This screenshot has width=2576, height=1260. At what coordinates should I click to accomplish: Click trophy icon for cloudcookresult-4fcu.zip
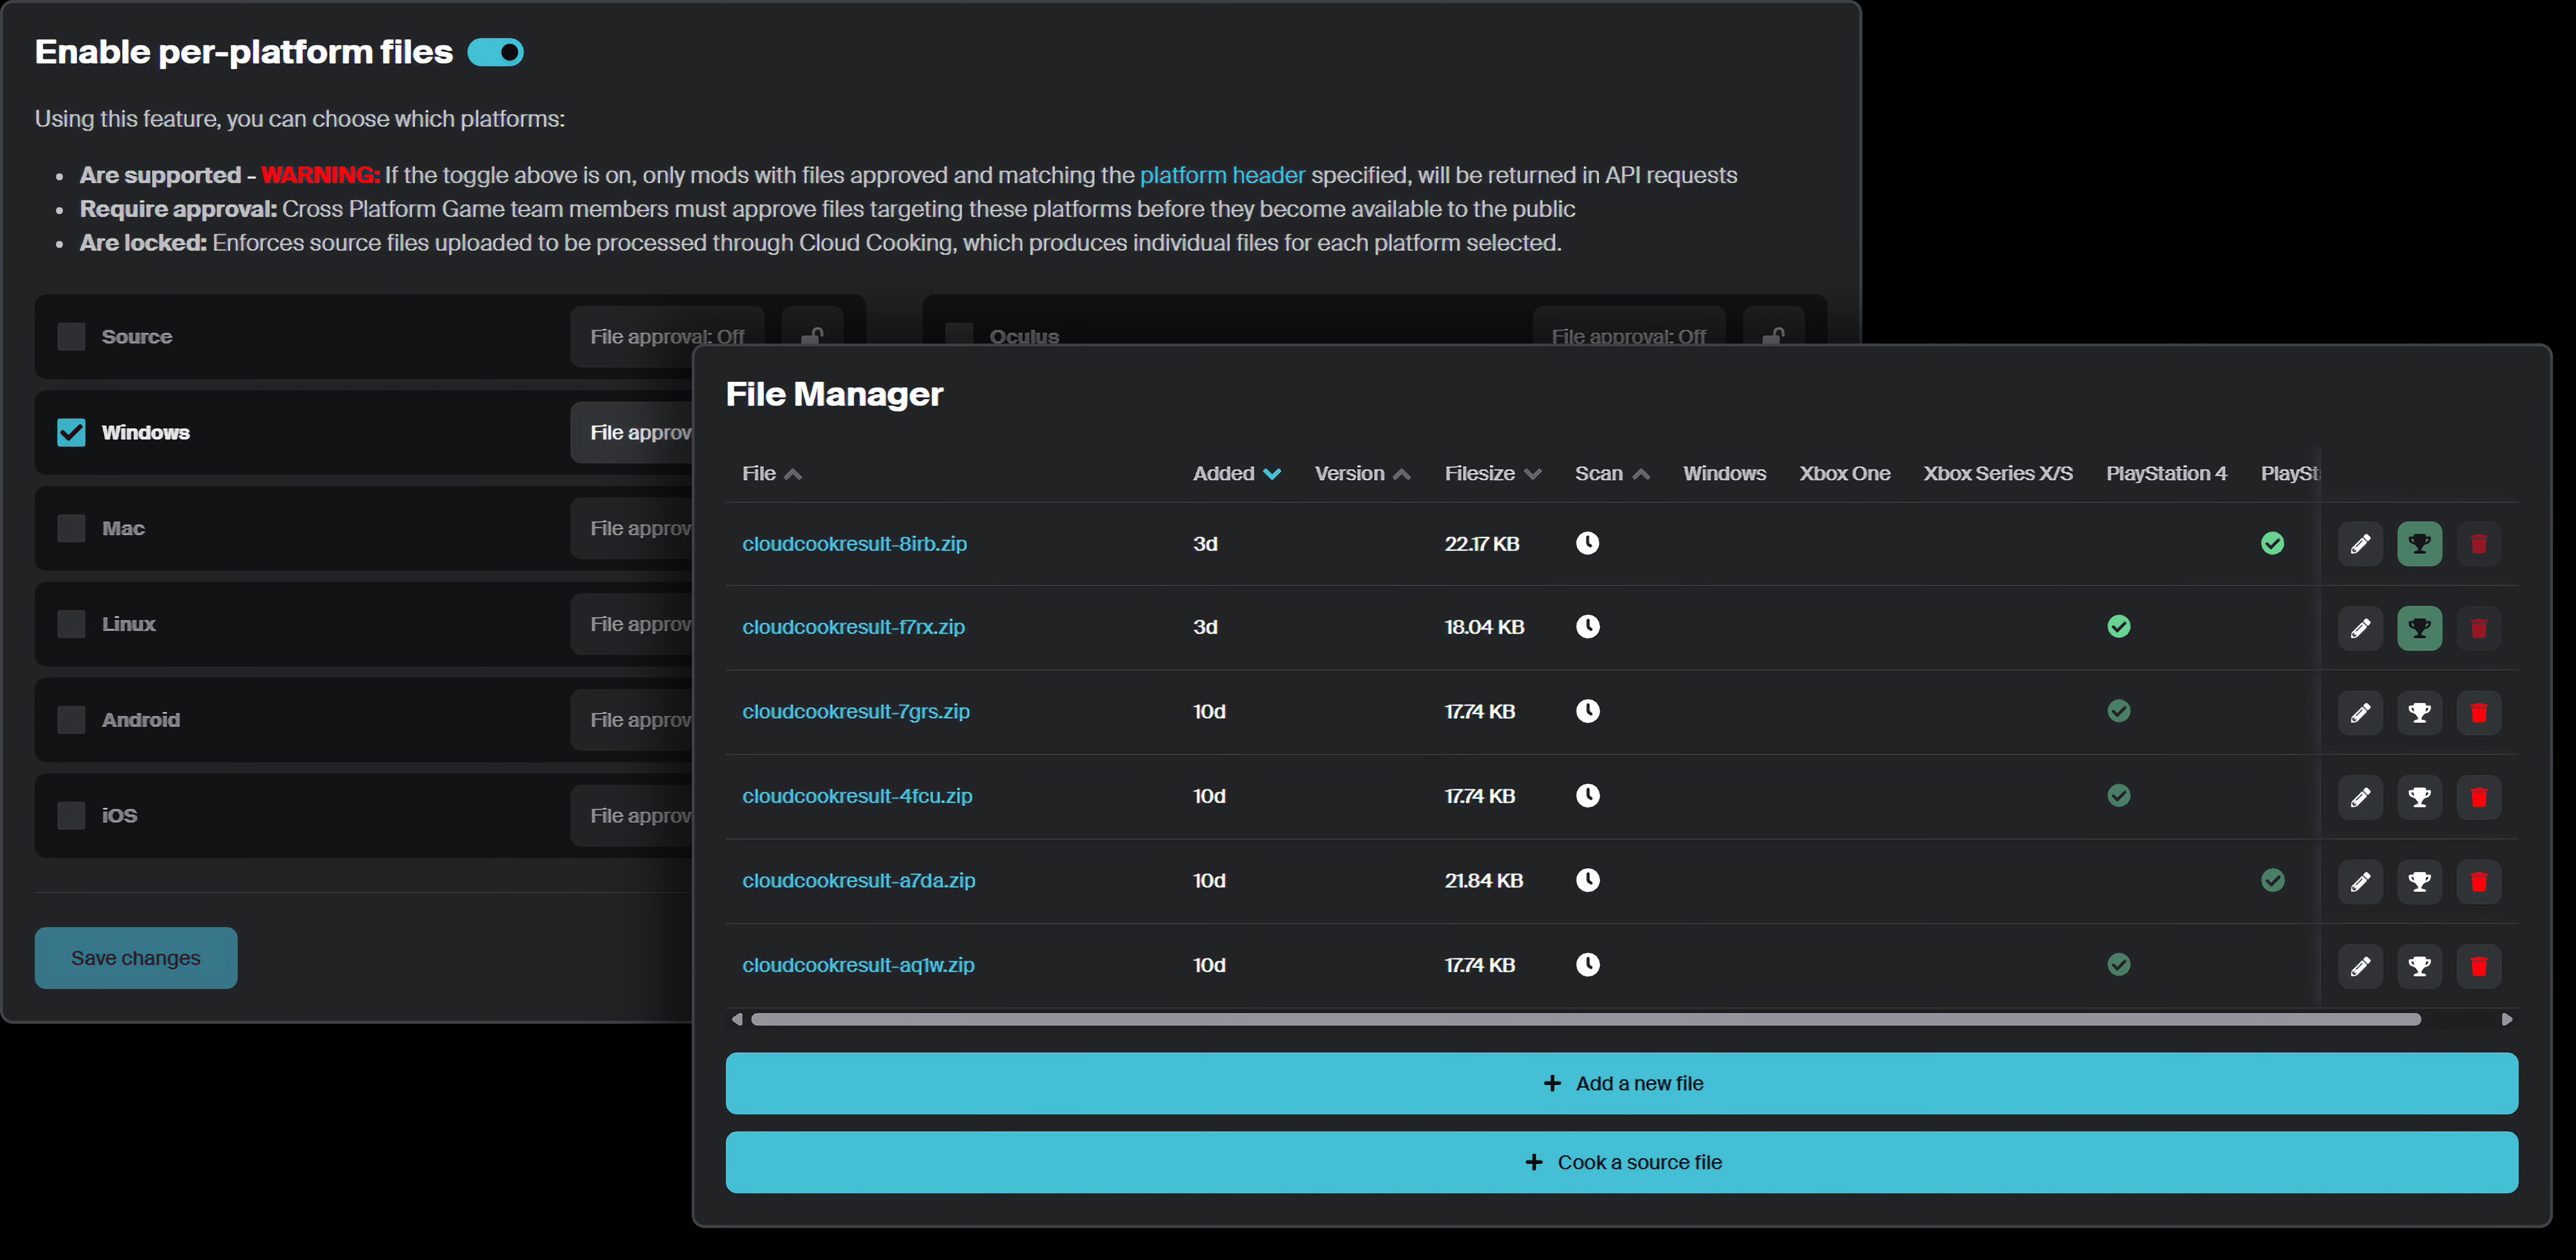tap(2419, 797)
